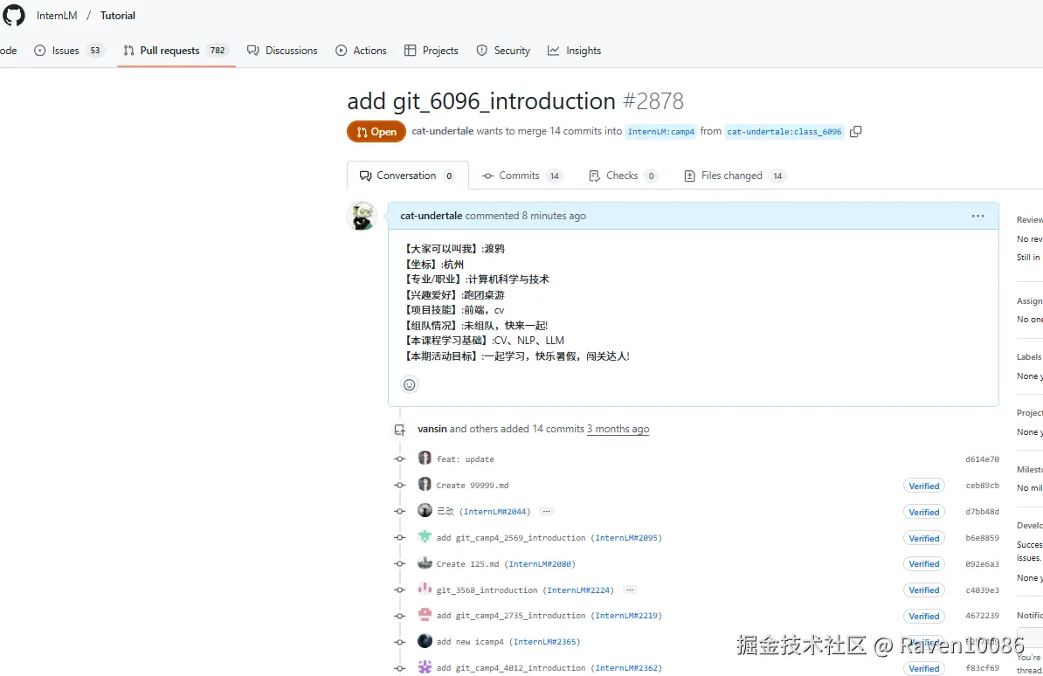Open the add new icamp4 commit
Viewport: 1043px width, 676px height.
[x=470, y=641]
